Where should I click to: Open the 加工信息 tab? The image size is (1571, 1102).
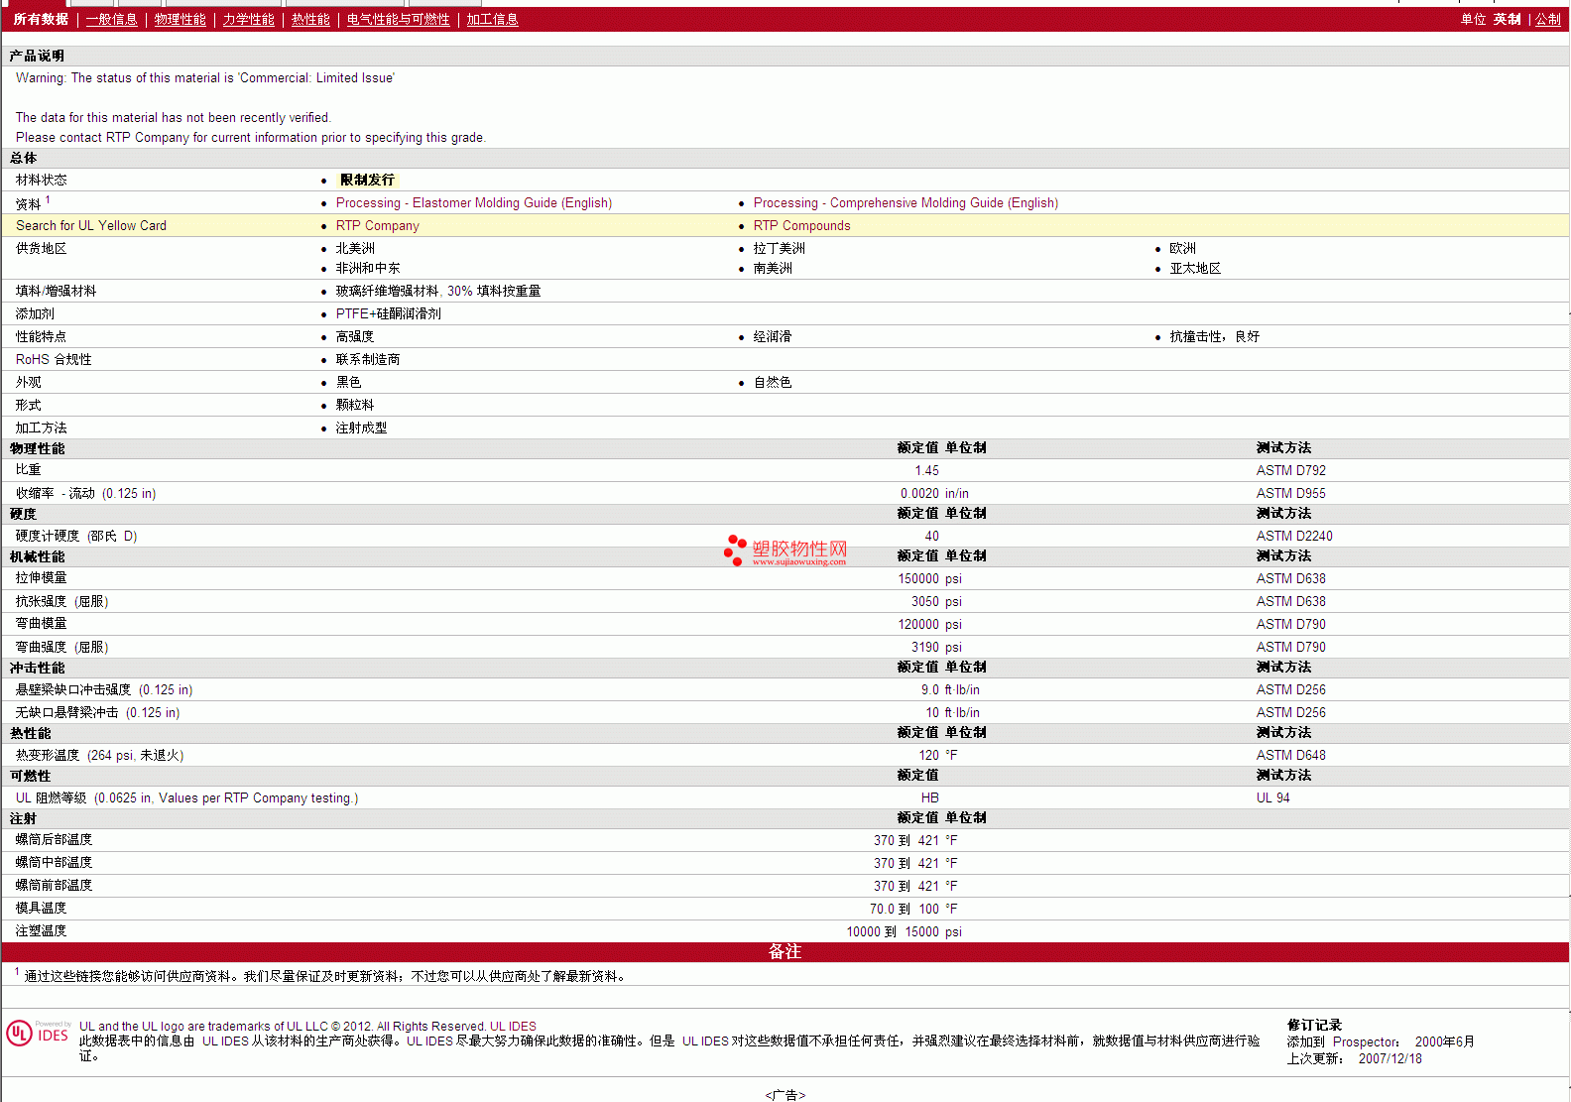click(492, 20)
